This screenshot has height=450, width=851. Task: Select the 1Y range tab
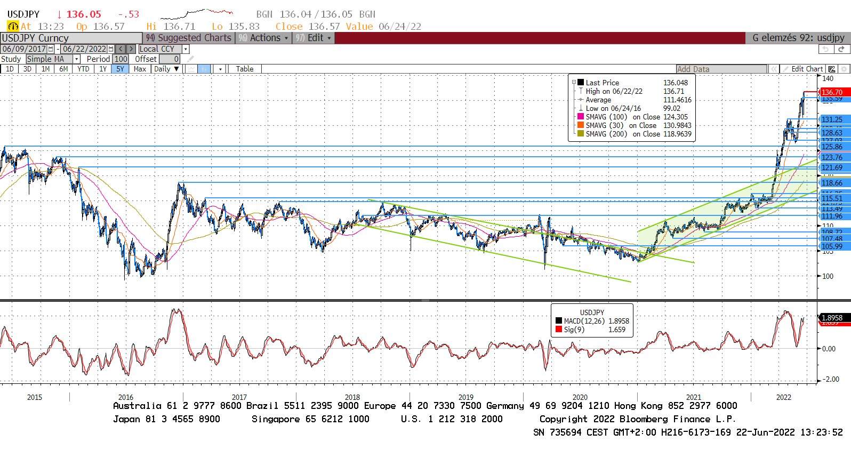point(103,69)
